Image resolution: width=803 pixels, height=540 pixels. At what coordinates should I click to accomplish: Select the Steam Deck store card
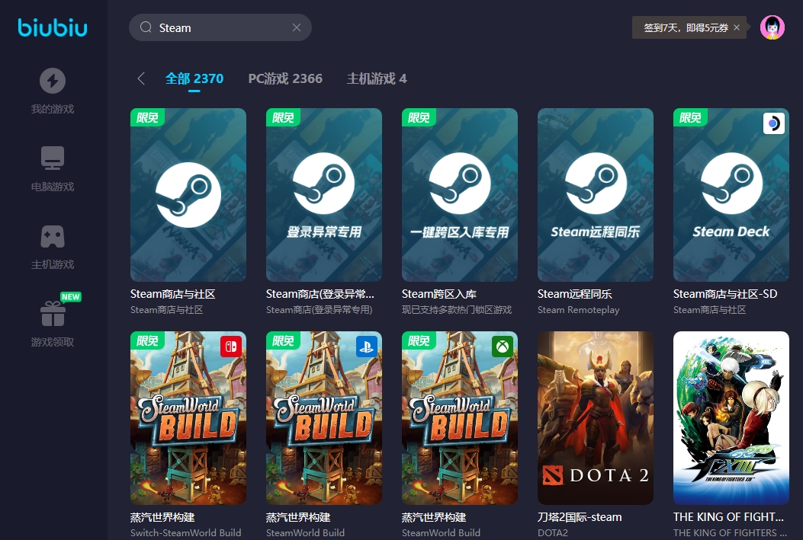[731, 195]
